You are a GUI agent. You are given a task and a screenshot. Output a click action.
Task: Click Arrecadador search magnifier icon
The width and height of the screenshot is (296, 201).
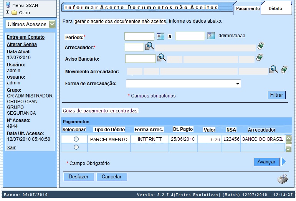pos(149,47)
